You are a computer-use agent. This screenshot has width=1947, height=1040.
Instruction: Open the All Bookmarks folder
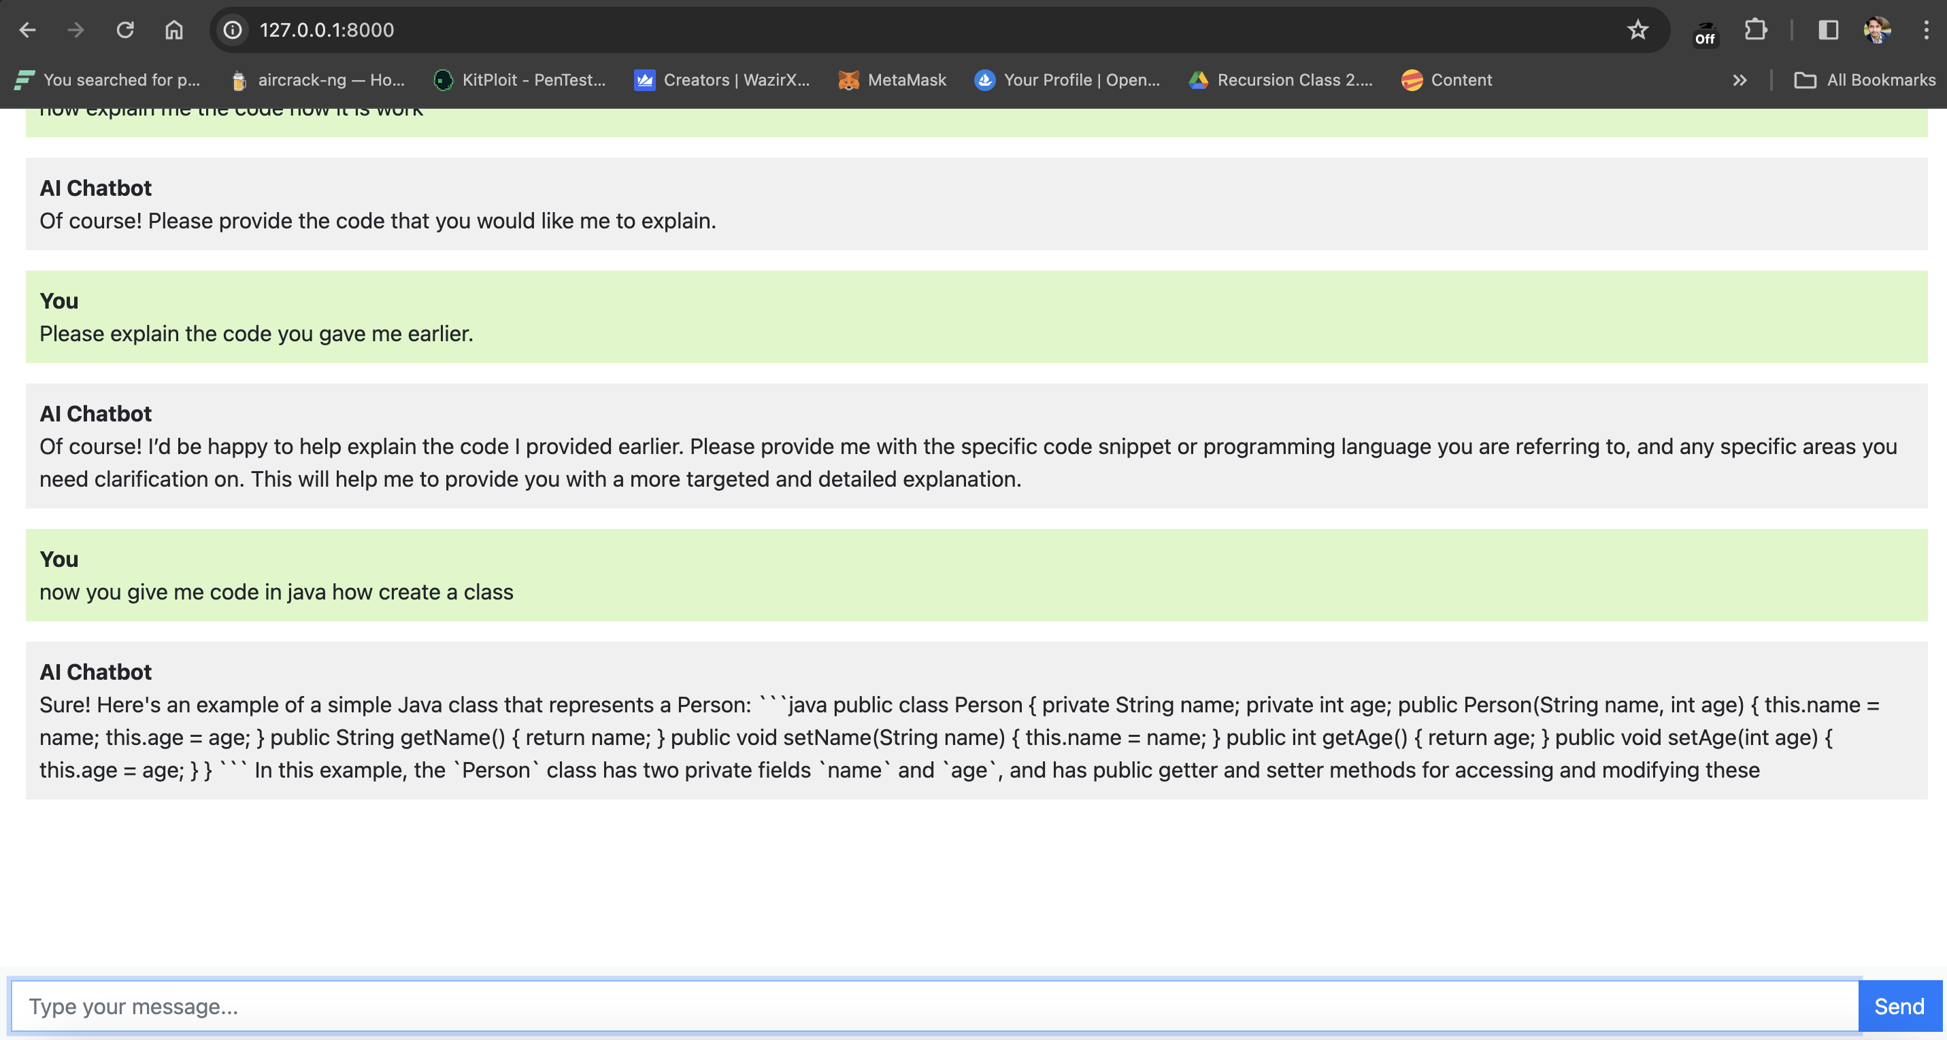pos(1865,80)
